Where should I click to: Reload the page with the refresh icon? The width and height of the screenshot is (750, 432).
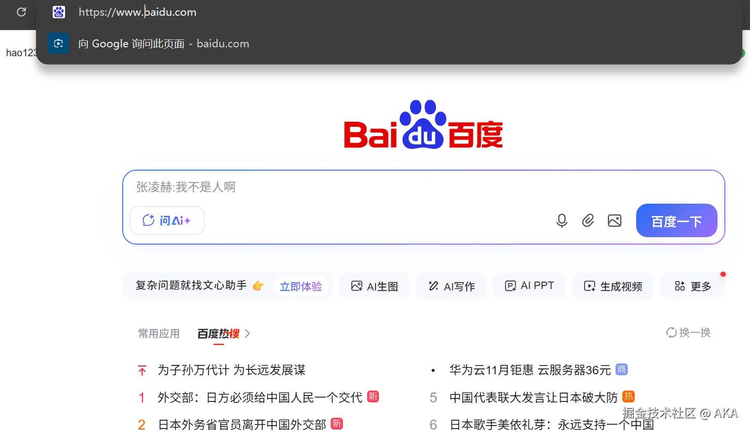[21, 12]
